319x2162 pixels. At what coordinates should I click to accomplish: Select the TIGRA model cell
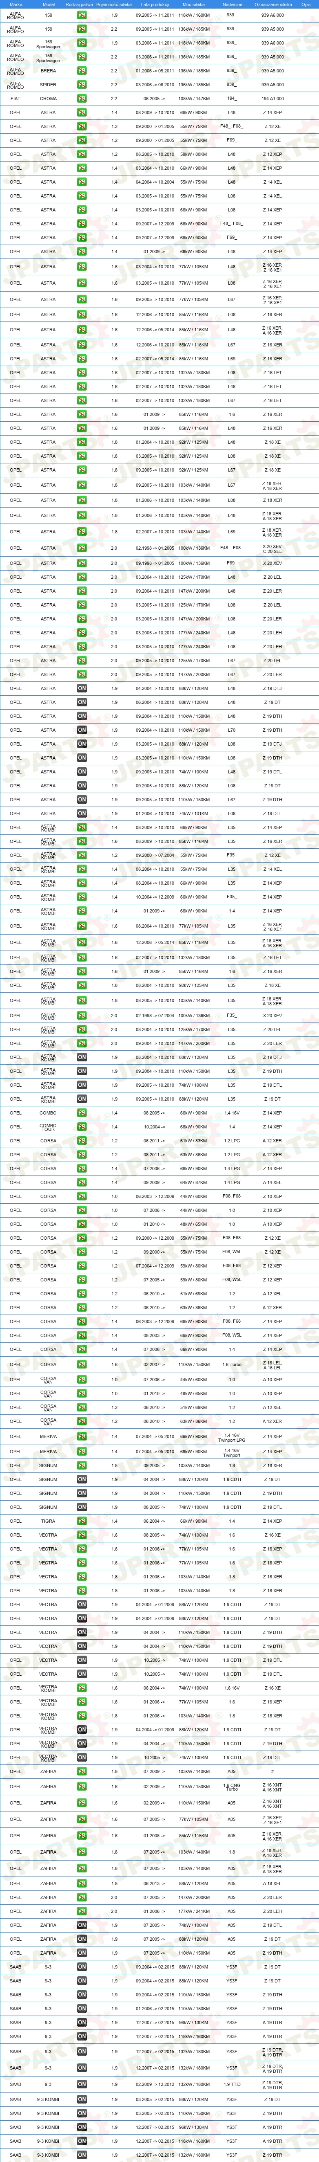tap(49, 1521)
